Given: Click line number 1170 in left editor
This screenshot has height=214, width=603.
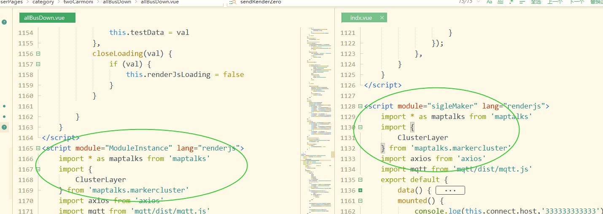Looking at the screenshot, I should pyautogui.click(x=26, y=201).
